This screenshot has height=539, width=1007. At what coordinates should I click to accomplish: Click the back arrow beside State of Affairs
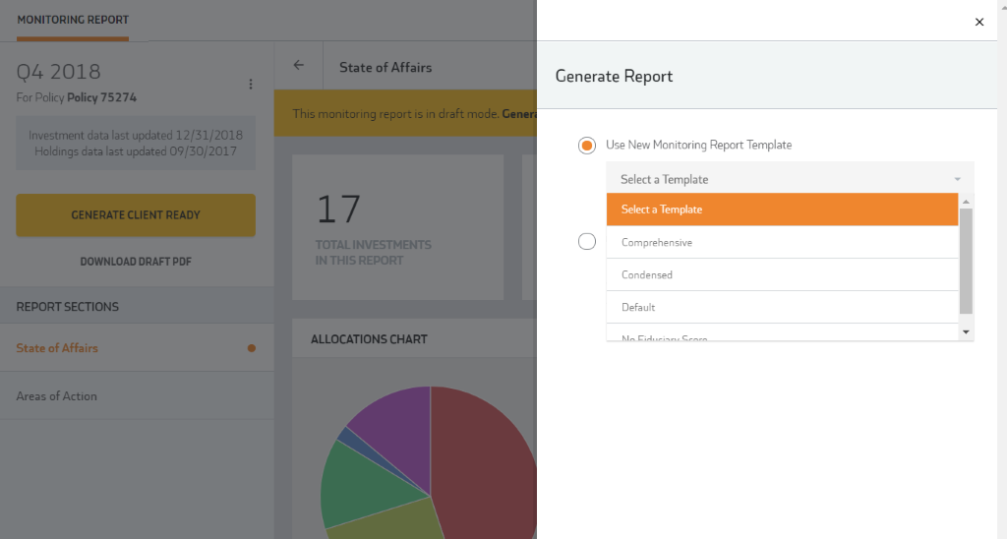tap(299, 66)
